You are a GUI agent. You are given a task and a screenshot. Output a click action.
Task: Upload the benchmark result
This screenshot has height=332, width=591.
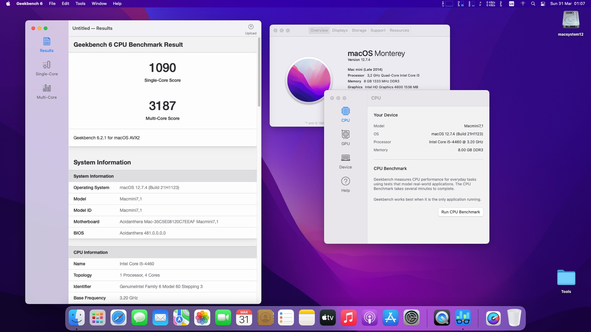(251, 30)
